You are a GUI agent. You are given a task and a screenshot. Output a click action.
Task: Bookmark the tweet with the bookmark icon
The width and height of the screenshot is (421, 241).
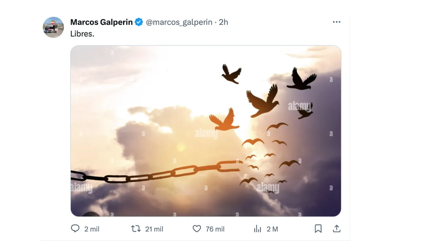coord(318,228)
